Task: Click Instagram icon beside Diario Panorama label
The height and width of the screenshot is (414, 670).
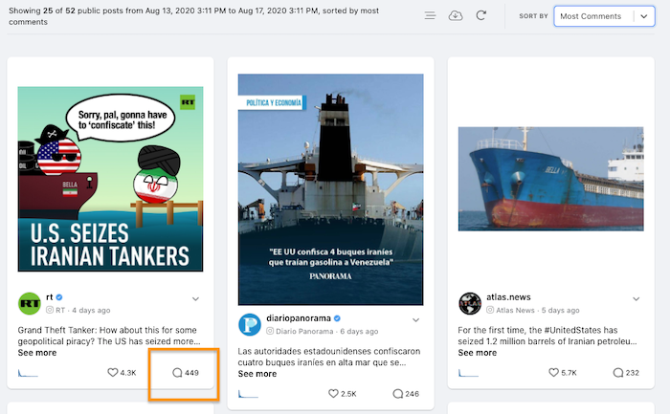Action: pyautogui.click(x=270, y=331)
